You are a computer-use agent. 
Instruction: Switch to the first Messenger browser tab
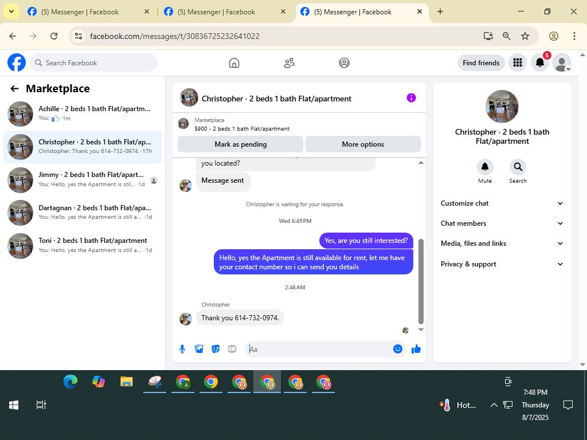[89, 12]
